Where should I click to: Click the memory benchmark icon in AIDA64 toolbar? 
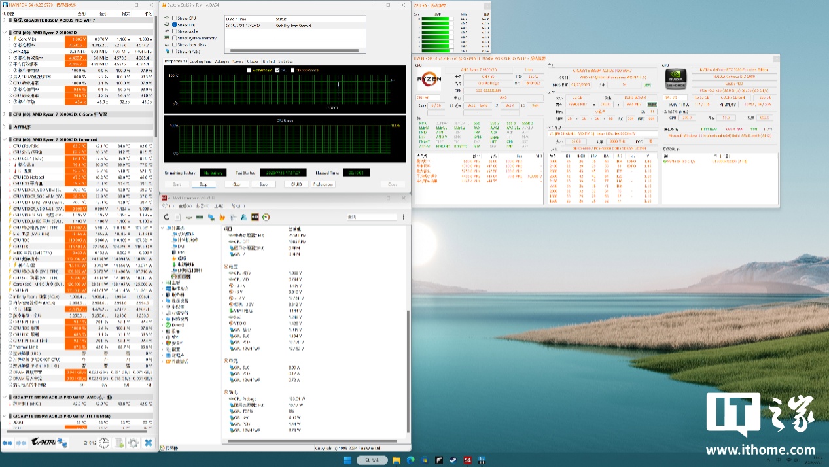[200, 217]
